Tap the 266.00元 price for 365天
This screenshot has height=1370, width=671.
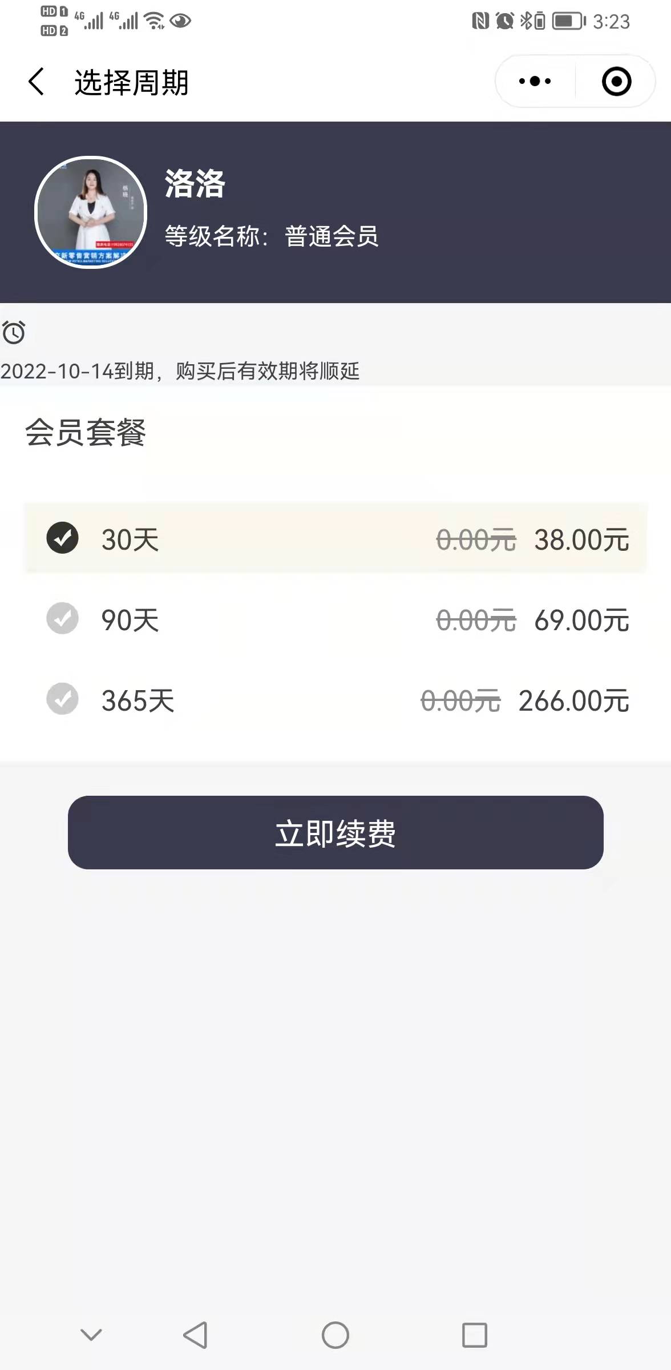(573, 701)
